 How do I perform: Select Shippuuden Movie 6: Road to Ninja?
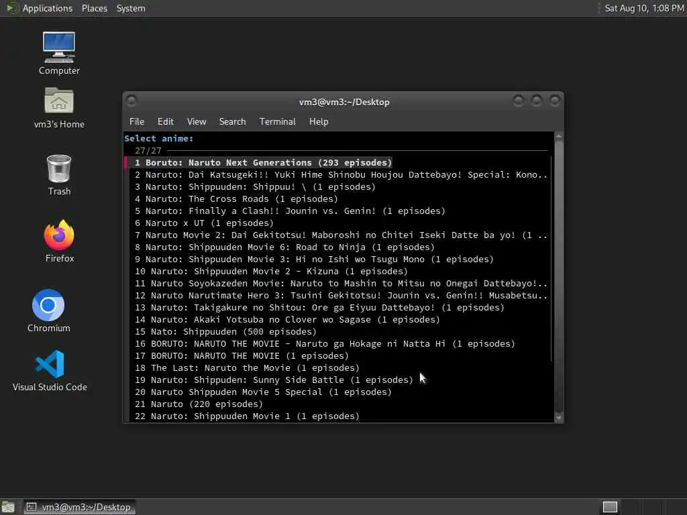[x=284, y=247]
